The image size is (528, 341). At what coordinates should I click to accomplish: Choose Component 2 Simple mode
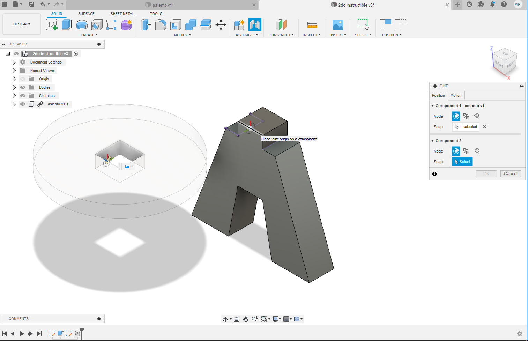click(x=456, y=151)
